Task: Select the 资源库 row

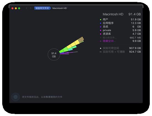Action: 120,34
